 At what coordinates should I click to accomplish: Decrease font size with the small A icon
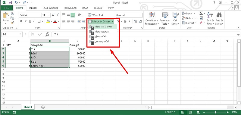[58, 15]
